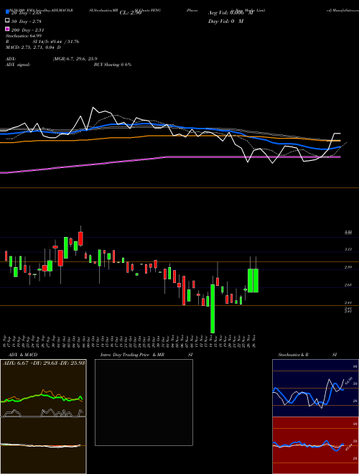Open the blue Stochastics mini chart

coord(315,388)
